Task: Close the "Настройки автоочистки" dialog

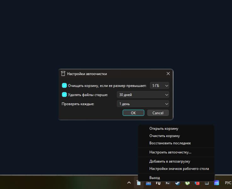Action: coord(168,73)
